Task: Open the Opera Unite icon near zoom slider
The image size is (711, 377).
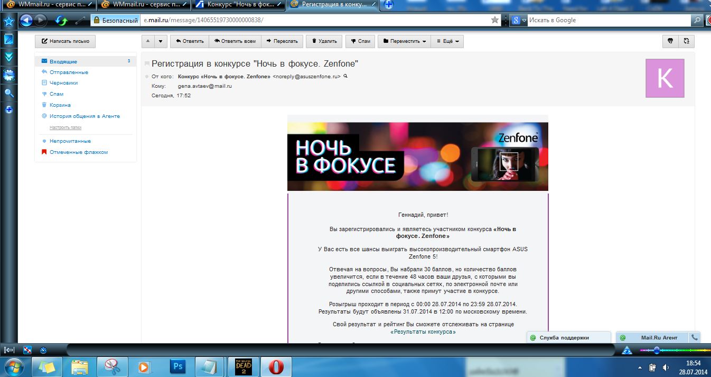Action: click(x=627, y=350)
